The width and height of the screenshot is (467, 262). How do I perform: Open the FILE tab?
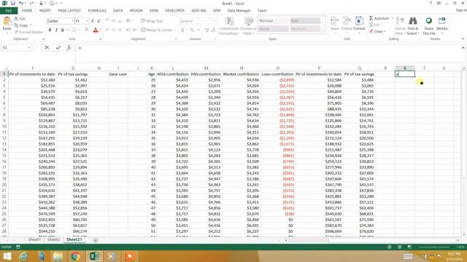9,11
